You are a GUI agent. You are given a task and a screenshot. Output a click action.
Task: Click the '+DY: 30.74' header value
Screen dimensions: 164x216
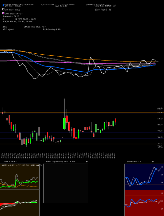pos(22,166)
